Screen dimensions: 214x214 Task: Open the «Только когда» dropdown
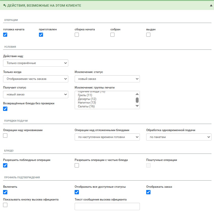(36, 79)
